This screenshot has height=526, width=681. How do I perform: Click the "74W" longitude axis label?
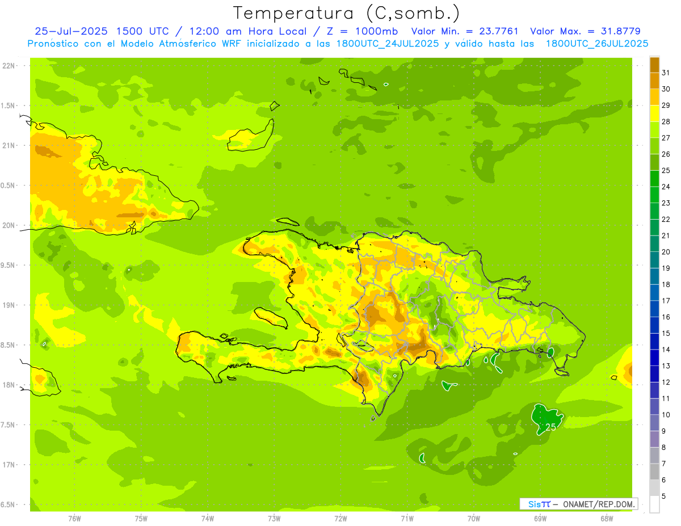[208, 519]
